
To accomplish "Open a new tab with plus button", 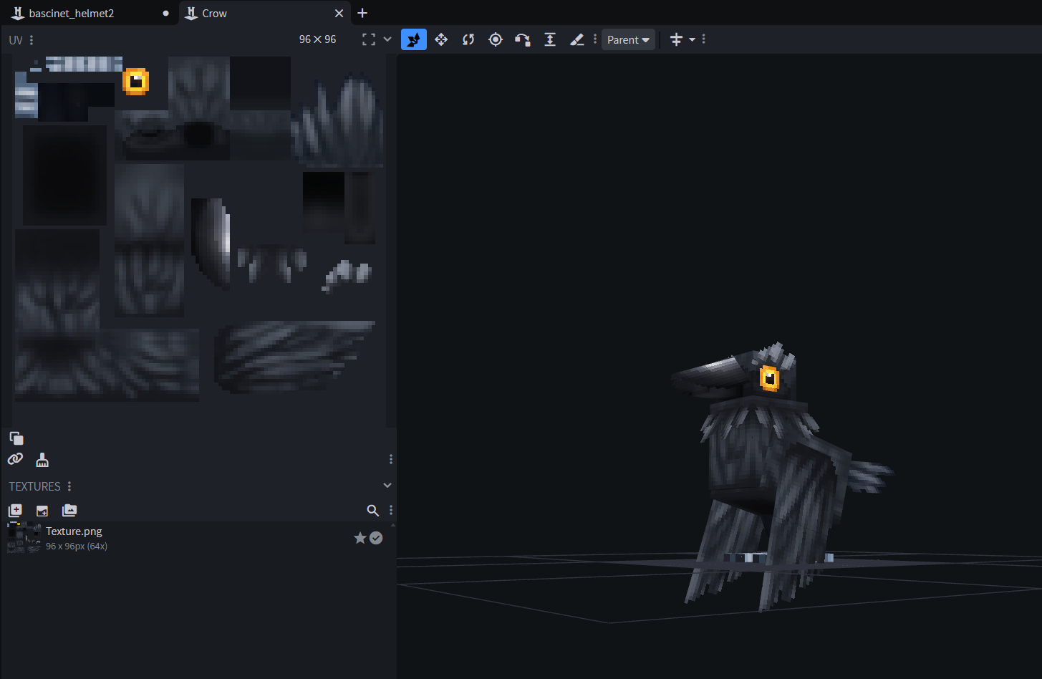I will coord(362,13).
